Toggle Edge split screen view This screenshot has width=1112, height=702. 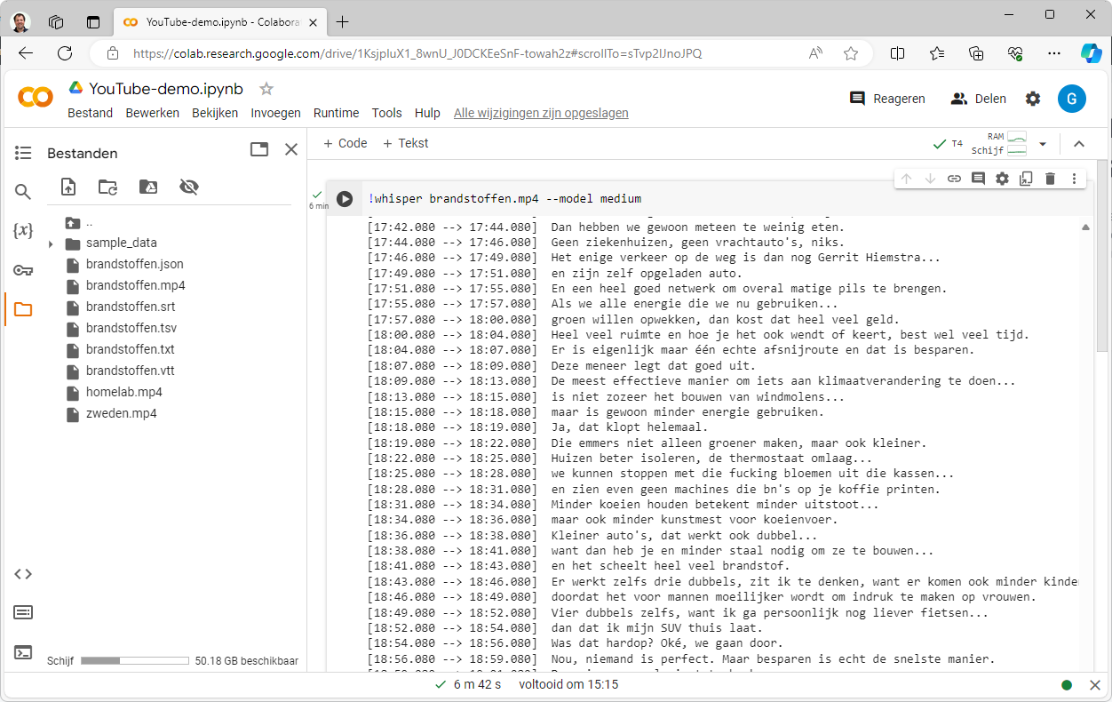[x=897, y=53]
